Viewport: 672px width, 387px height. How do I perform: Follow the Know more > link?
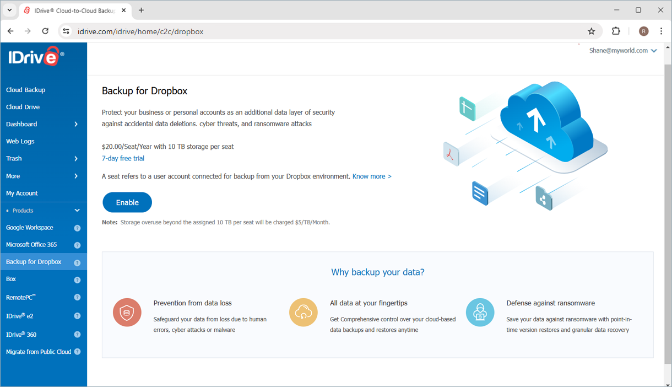pyautogui.click(x=372, y=176)
